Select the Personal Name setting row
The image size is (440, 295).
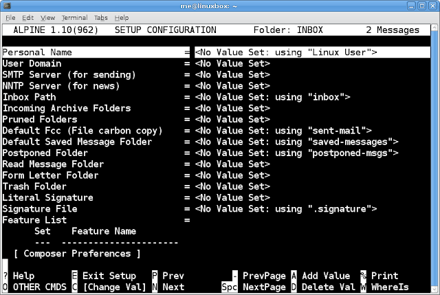[x=216, y=52]
